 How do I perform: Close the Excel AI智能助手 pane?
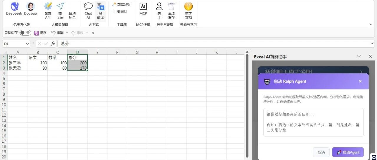tap(371, 56)
